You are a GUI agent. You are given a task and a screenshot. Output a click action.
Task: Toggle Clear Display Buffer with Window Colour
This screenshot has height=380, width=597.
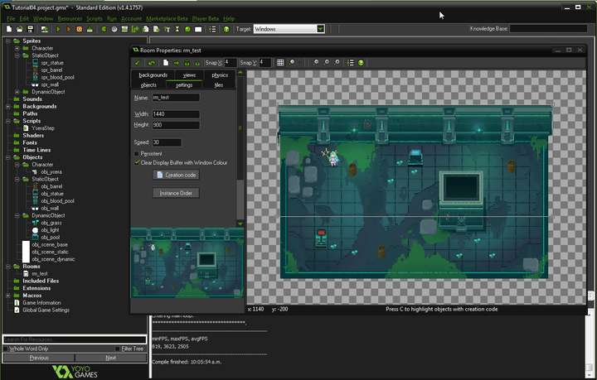tap(137, 162)
